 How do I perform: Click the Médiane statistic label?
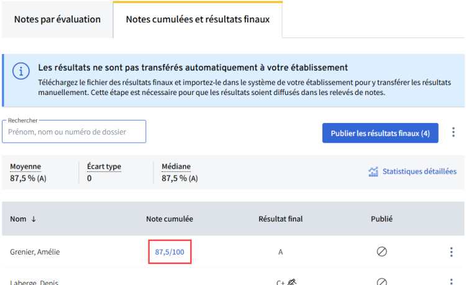pos(176,166)
